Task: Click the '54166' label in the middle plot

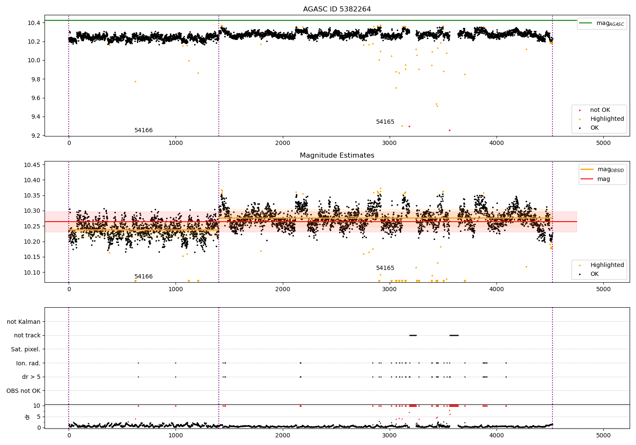Action: click(x=143, y=277)
